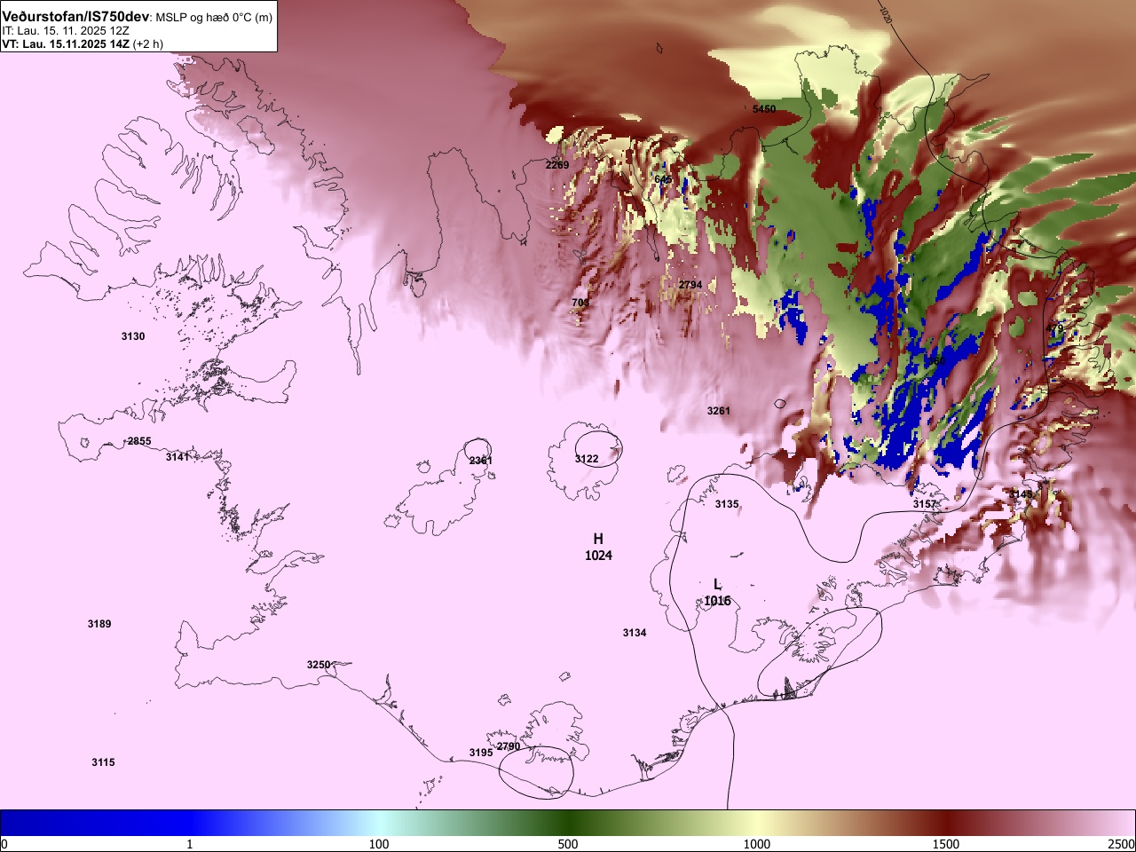Pick the dark red color bar segment near 1500
The width and height of the screenshot is (1136, 852).
946,823
